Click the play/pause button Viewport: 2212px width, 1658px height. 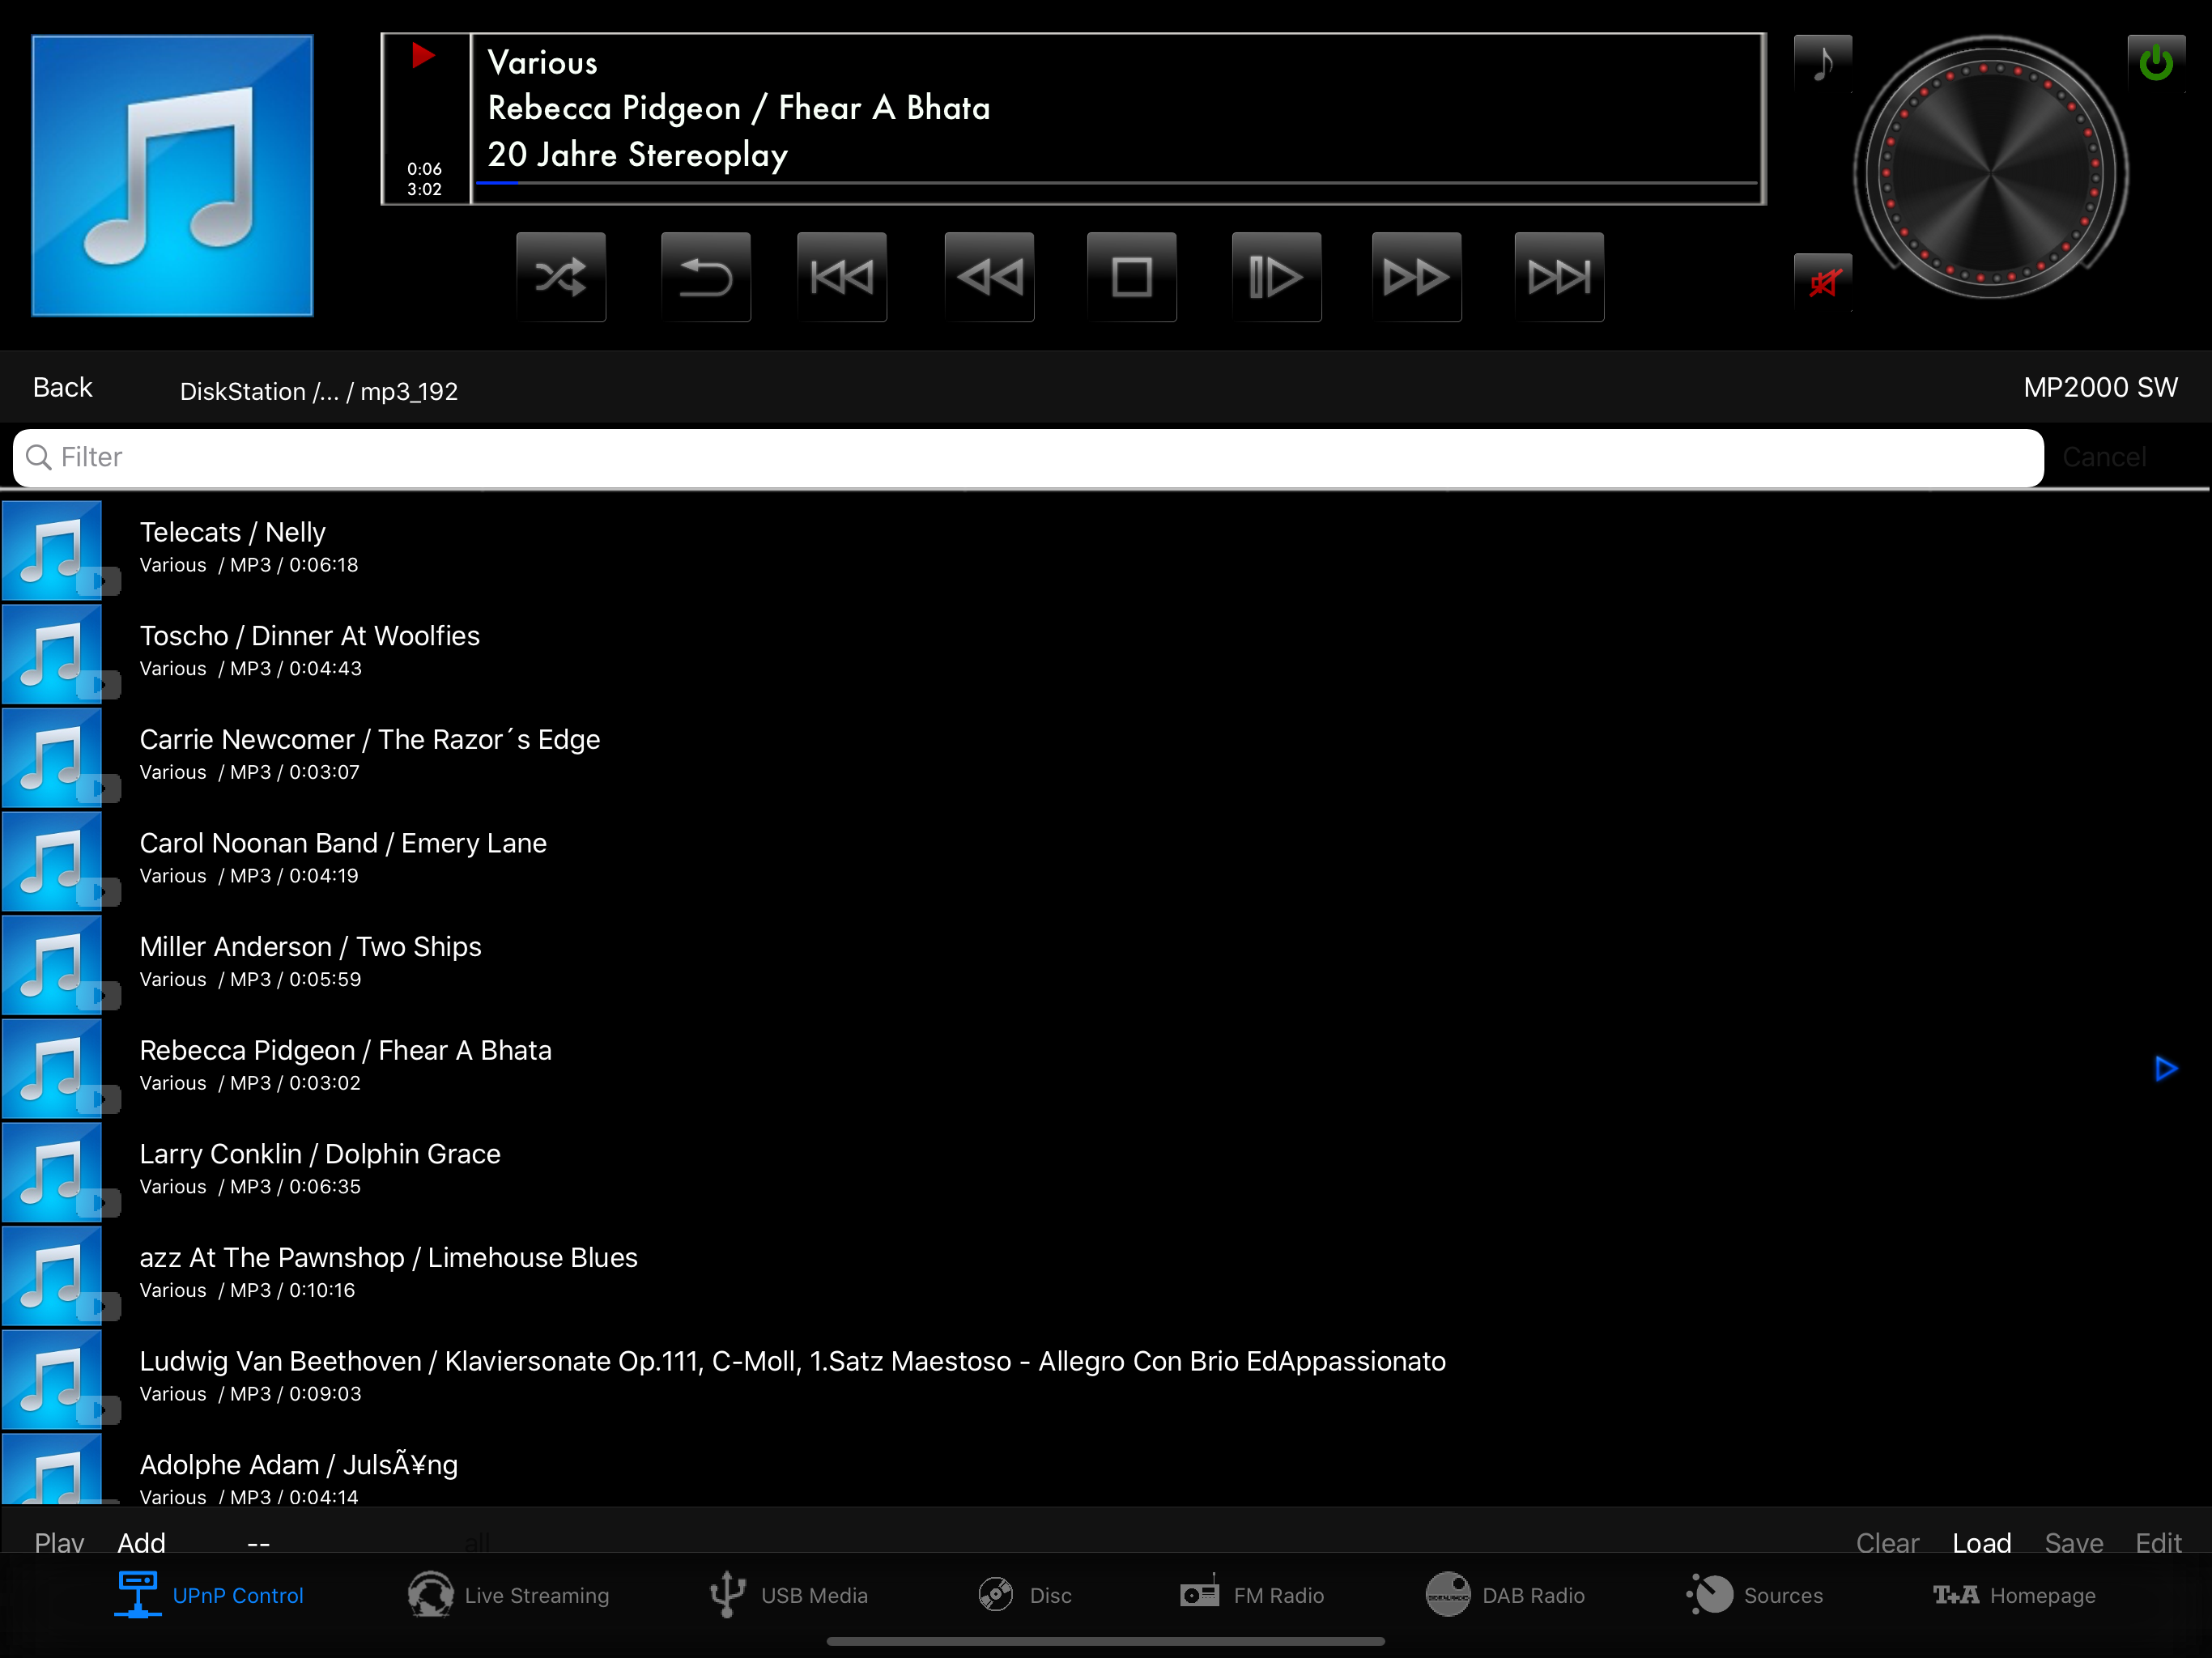1277,277
